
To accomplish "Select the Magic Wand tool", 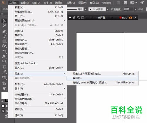I will coord(4,26).
